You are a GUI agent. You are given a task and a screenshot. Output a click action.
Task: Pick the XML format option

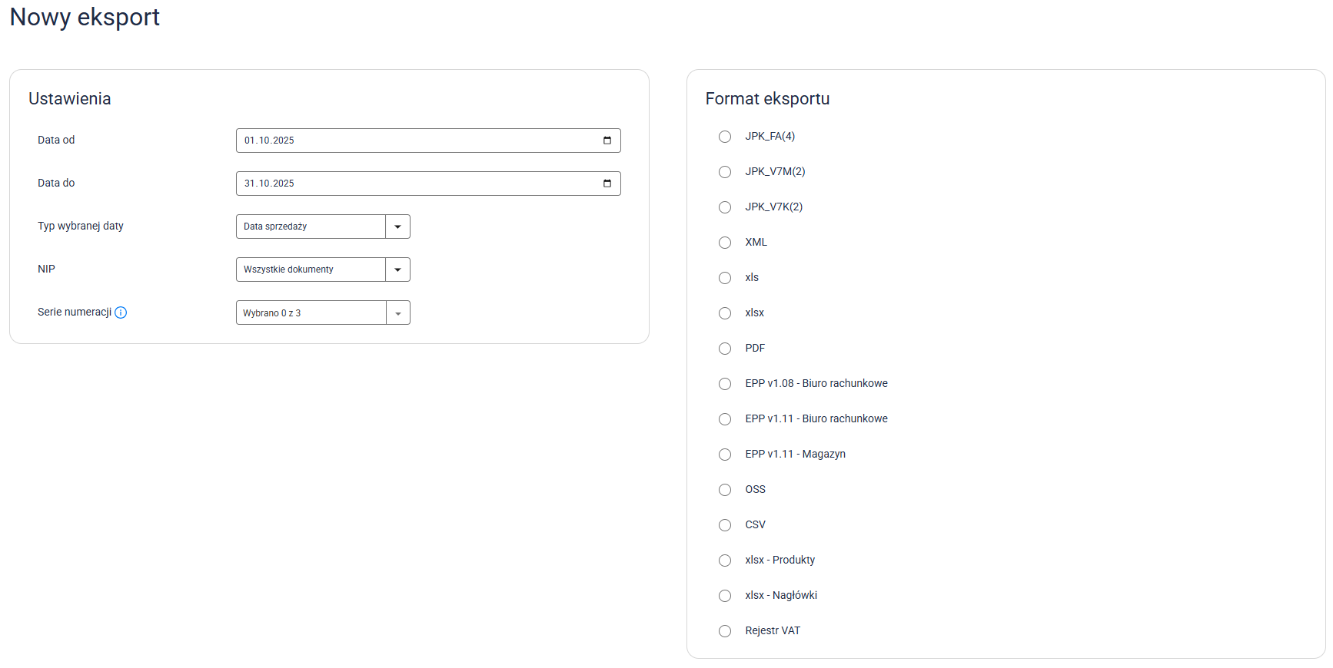coord(725,243)
